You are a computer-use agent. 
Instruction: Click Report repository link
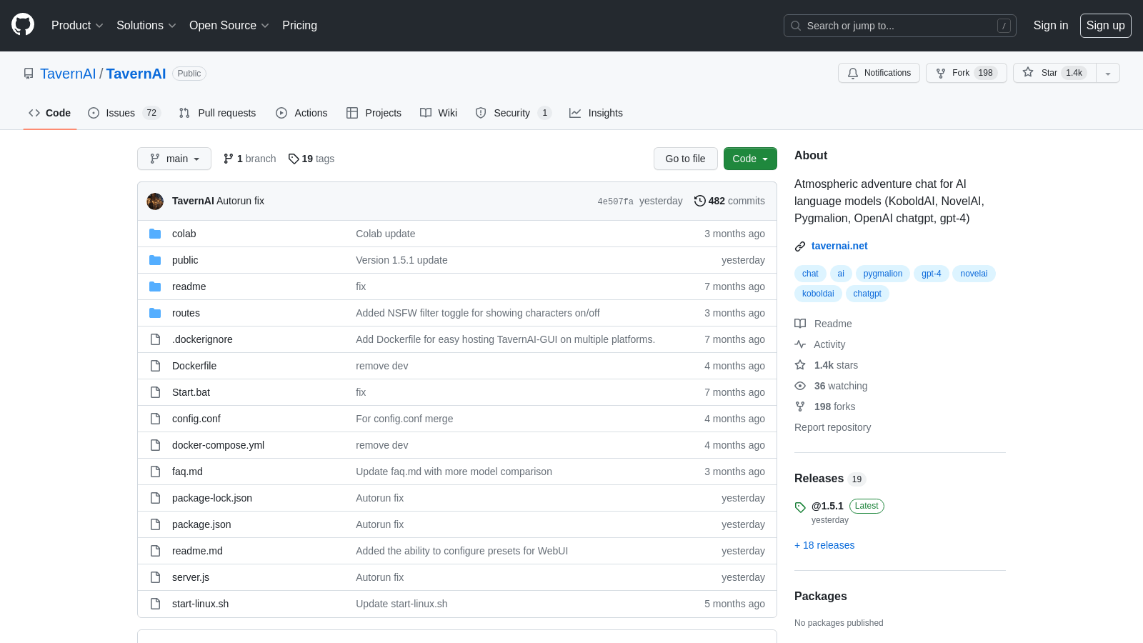coord(832,427)
